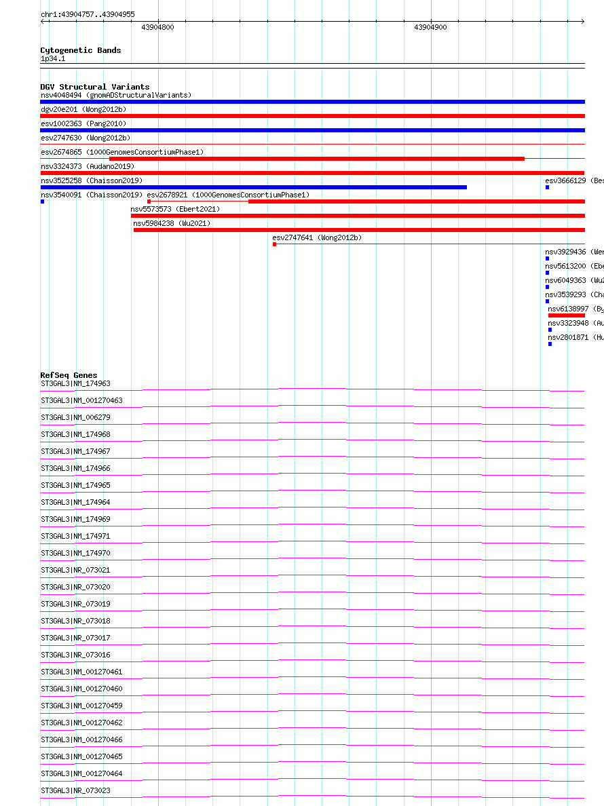604x806 pixels.
Task: Open variant nsv3323948 label
Action: pos(575,324)
